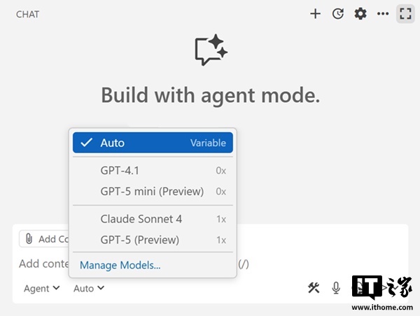Click the paperclip Add Context button

[x=45, y=239]
